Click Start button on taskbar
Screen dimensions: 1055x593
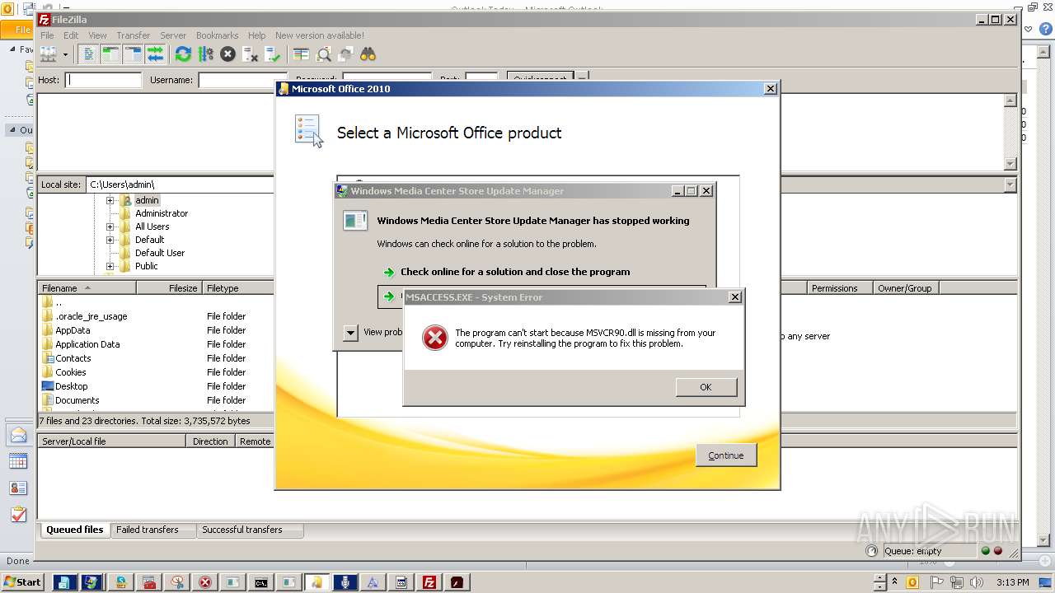(x=22, y=582)
